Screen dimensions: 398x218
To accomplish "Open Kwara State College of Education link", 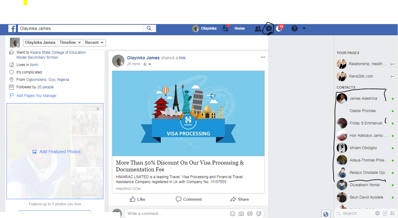I will (x=58, y=52).
